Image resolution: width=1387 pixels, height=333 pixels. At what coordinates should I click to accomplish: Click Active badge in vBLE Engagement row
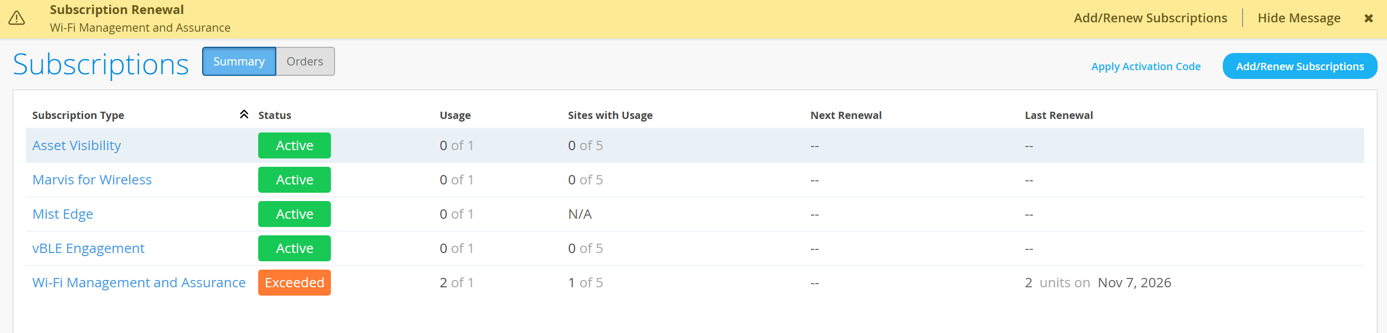pyautogui.click(x=295, y=248)
